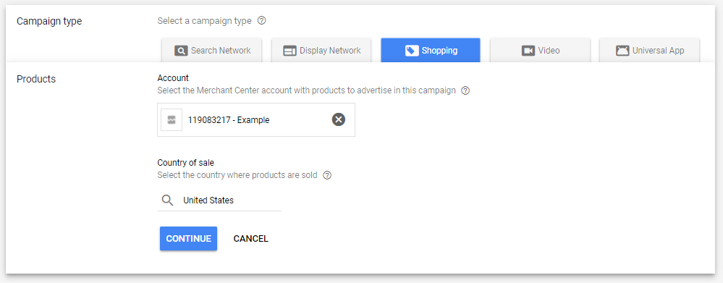
Task: Open help for Merchant Center account selection
Action: pyautogui.click(x=465, y=90)
